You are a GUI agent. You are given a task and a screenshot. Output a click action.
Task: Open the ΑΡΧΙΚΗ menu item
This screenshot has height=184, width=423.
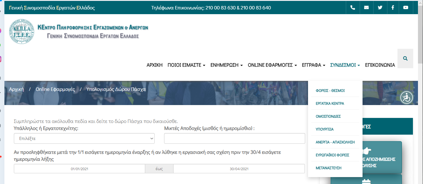tap(155, 65)
